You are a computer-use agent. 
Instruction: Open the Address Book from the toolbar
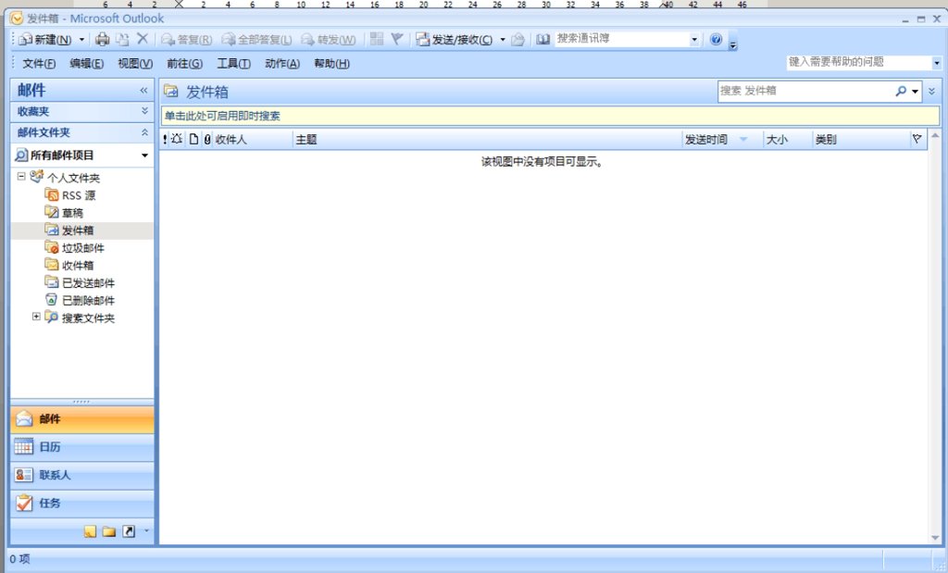[543, 39]
